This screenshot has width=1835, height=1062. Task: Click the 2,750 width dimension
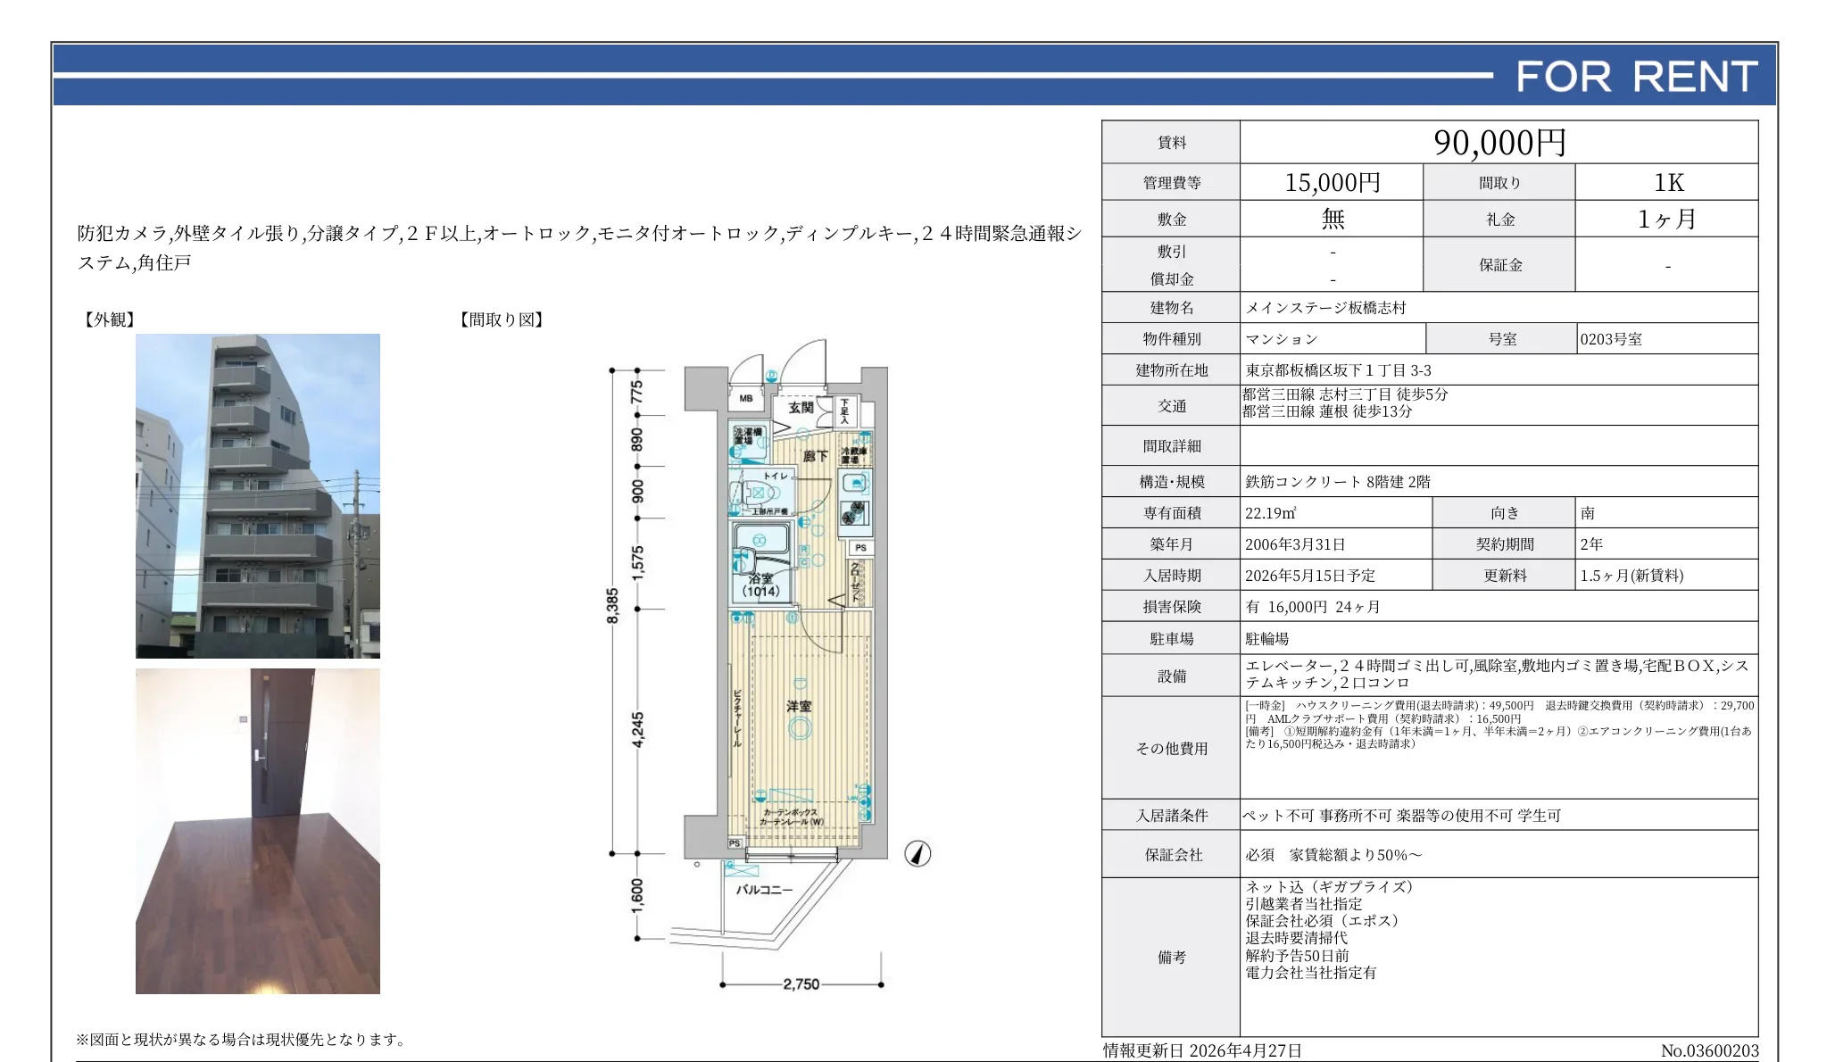click(801, 984)
